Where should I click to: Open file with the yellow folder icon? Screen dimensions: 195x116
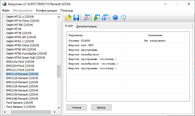point(68,17)
